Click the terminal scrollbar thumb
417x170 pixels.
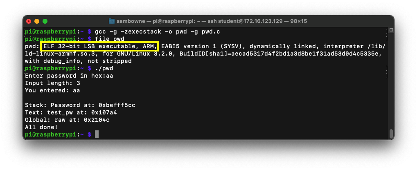391,134
